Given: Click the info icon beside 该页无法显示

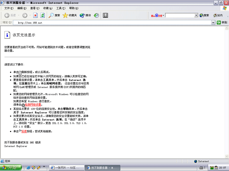Looking at the screenshot, I should point(7,35).
